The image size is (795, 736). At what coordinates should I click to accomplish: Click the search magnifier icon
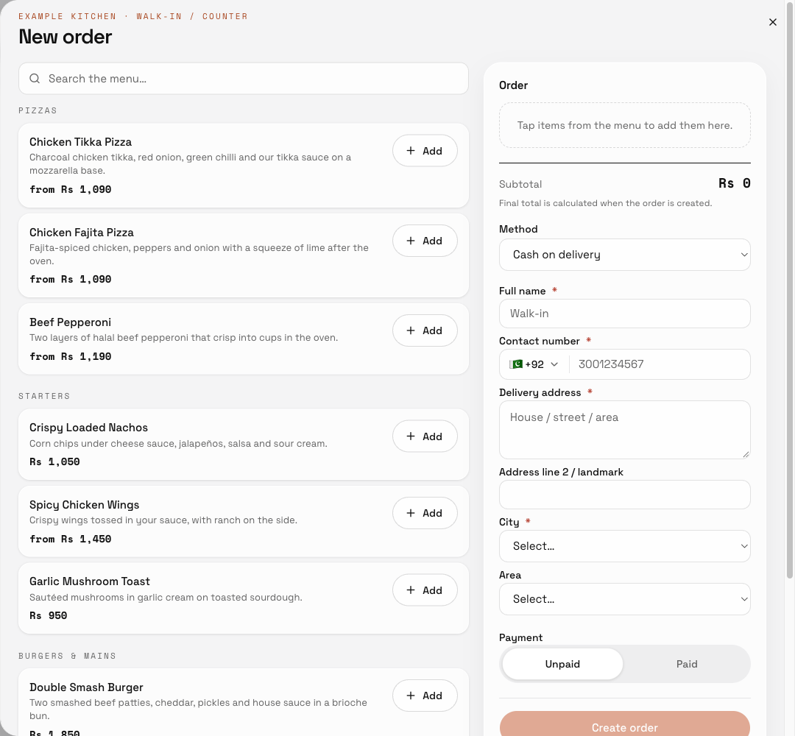tap(35, 79)
